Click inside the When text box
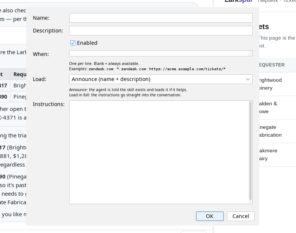Image resolution: width=296 pixels, height=233 pixels. (161, 53)
